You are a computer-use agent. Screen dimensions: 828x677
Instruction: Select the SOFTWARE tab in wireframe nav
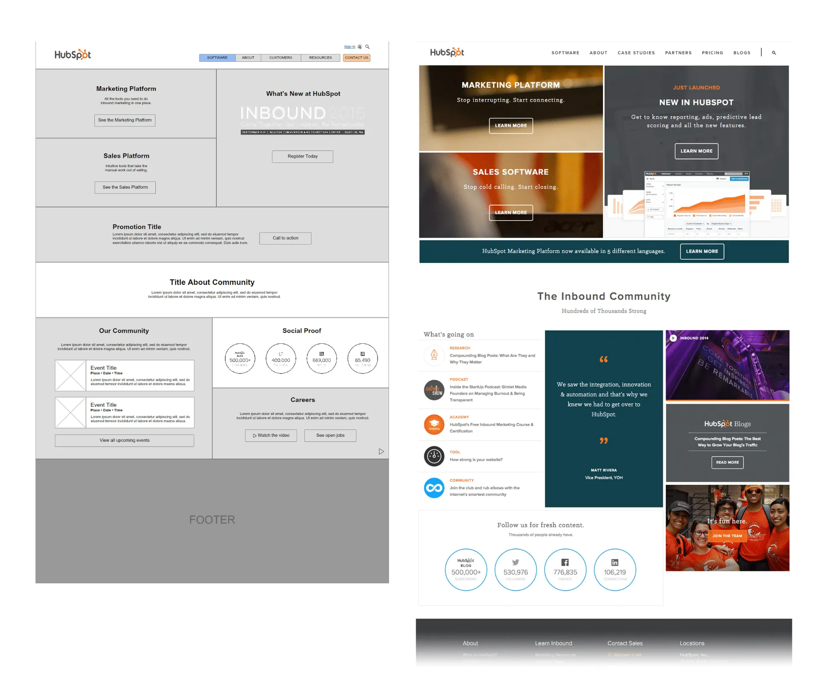217,57
